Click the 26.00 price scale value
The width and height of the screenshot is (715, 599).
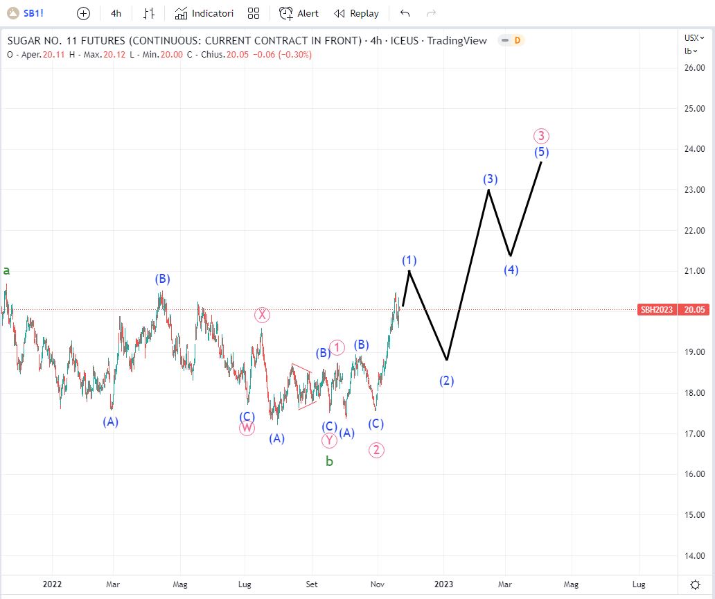pyautogui.click(x=694, y=68)
